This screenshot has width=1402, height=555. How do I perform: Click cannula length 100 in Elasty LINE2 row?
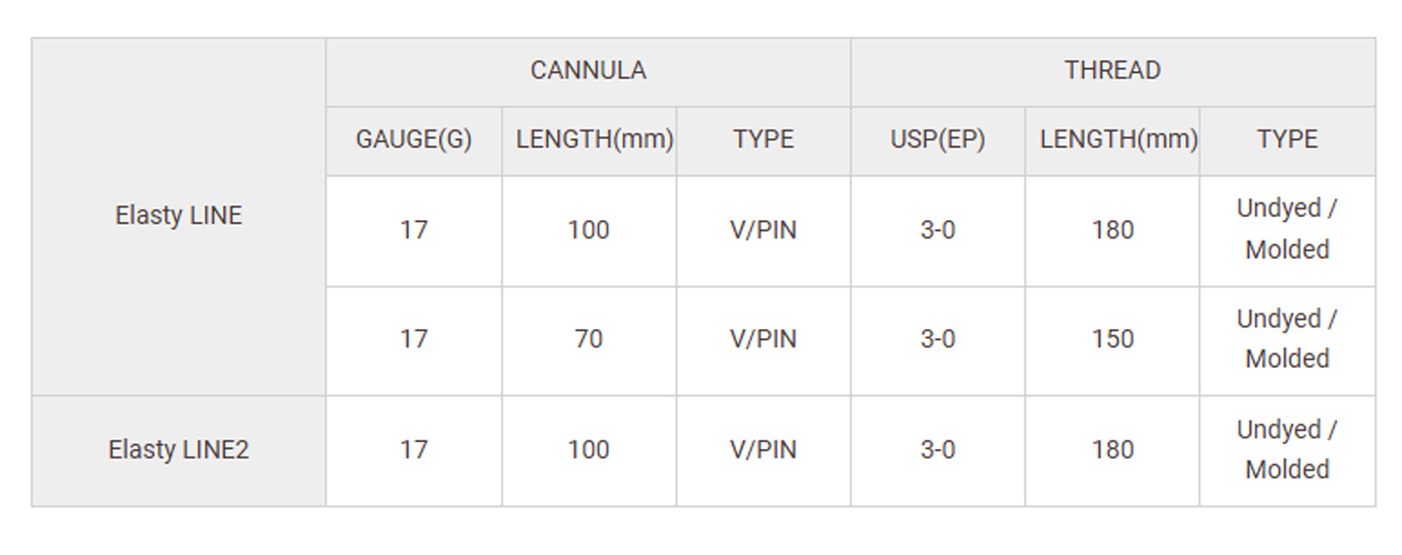point(589,450)
